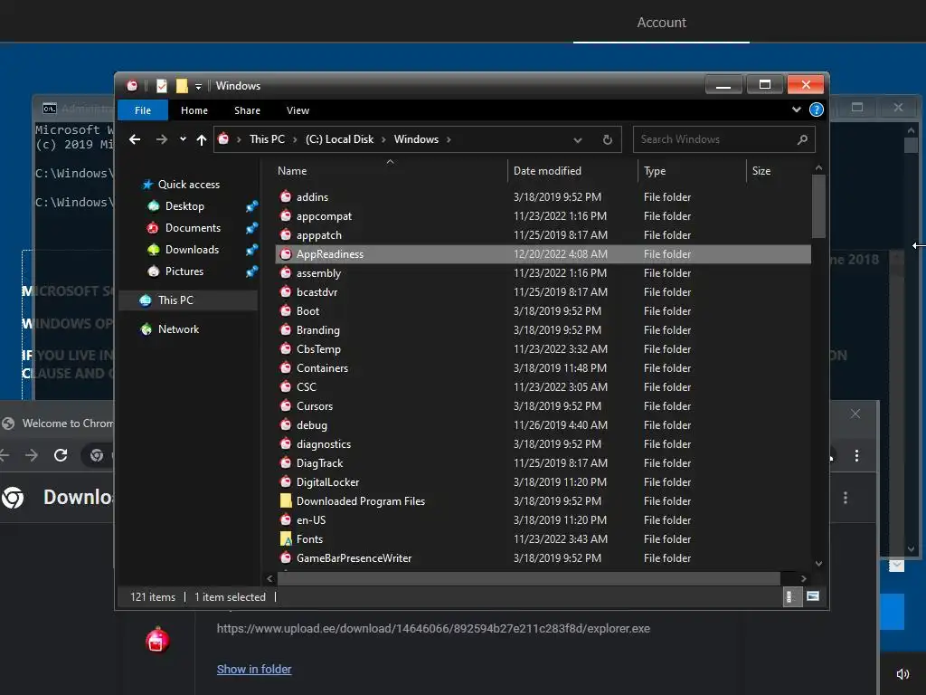Click the Forward arrow in Explorer
The height and width of the screenshot is (695, 926).
pyautogui.click(x=161, y=139)
